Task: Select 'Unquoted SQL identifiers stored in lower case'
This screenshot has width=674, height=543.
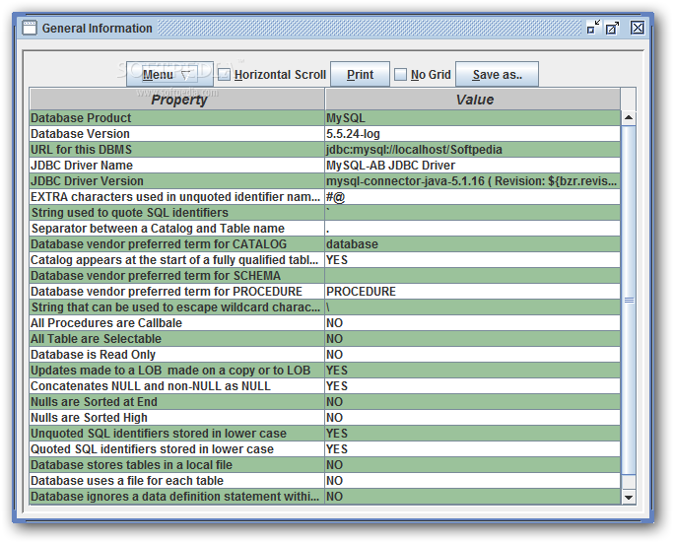Action: (x=177, y=434)
